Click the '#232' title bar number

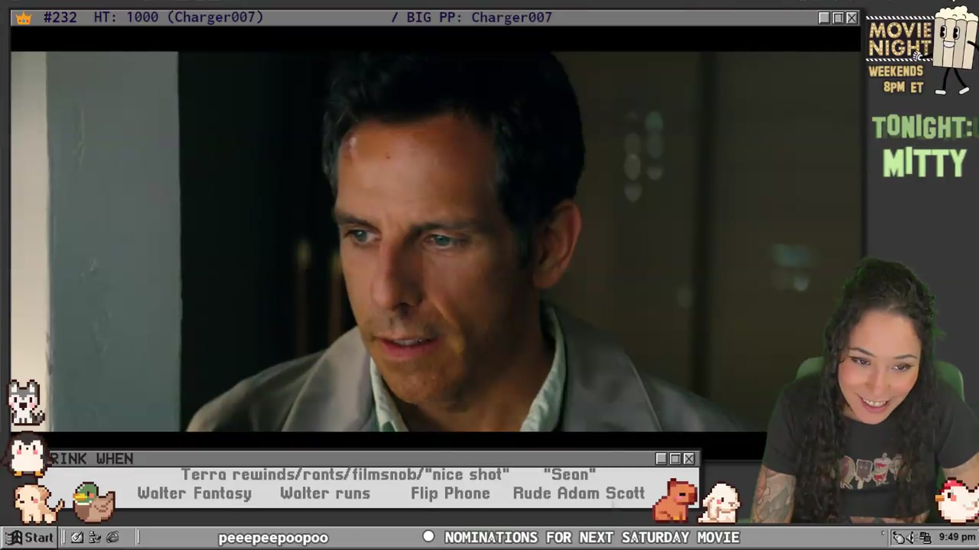[60, 17]
